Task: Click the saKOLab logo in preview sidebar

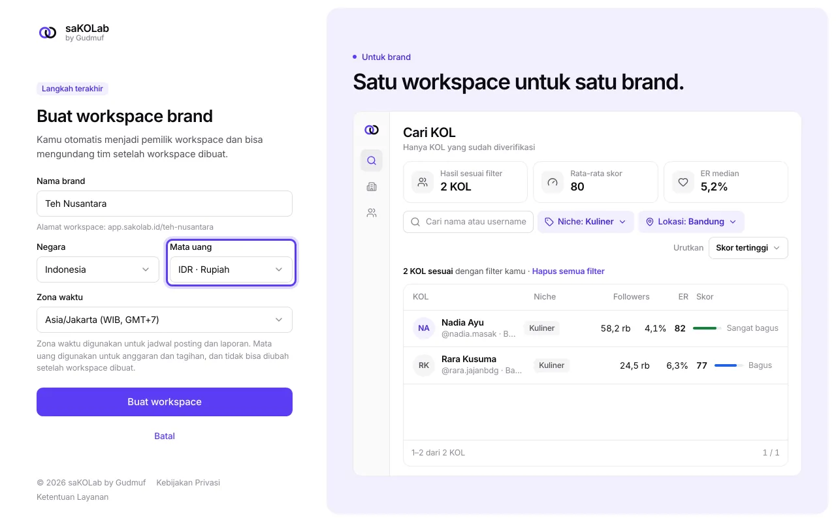Action: (372, 130)
